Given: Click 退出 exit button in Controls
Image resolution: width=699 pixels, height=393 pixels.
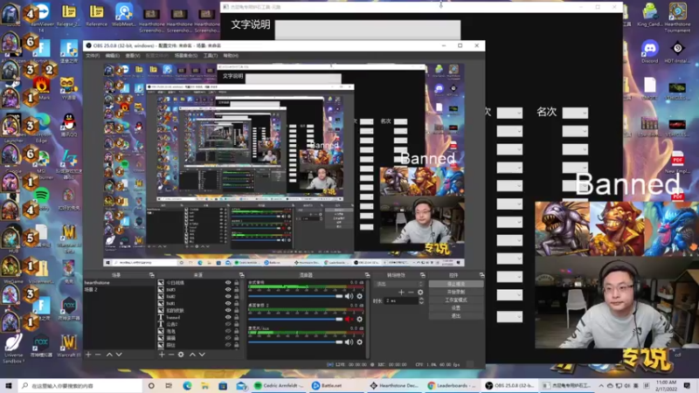Looking at the screenshot, I should (455, 316).
